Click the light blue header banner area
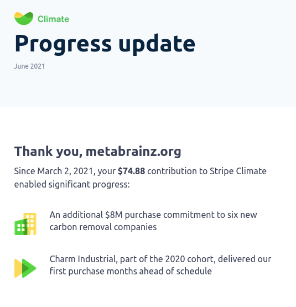 [x=148, y=53]
